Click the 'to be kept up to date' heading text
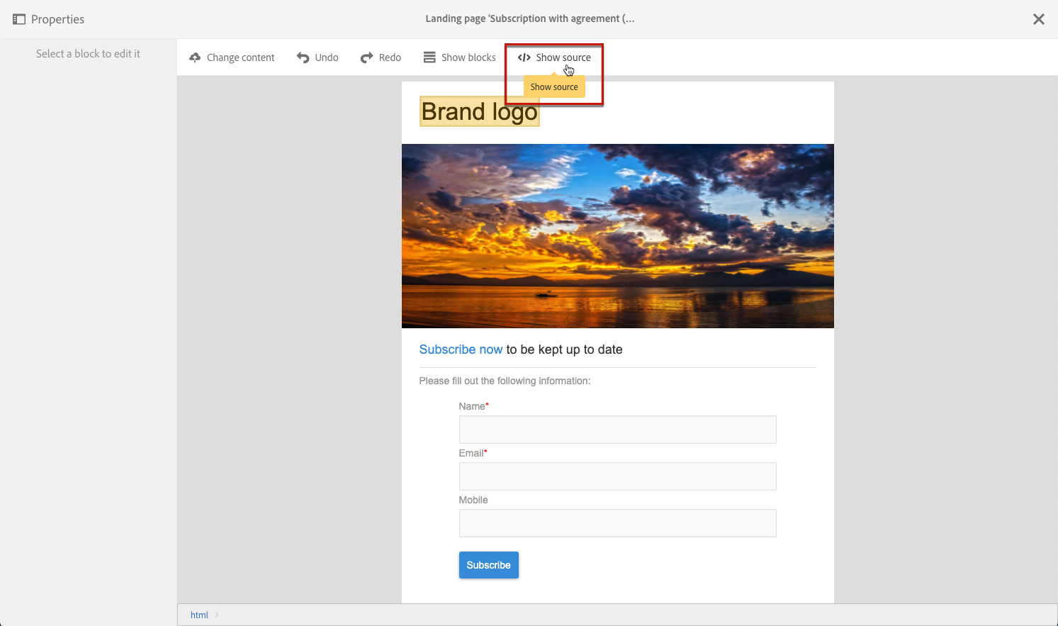1058x626 pixels. point(564,350)
